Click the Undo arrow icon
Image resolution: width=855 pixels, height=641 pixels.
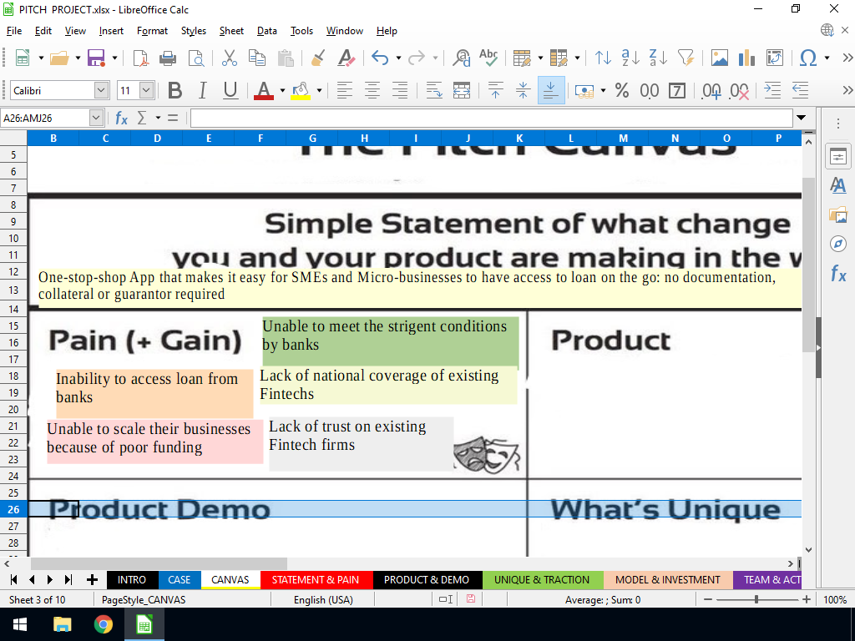380,58
